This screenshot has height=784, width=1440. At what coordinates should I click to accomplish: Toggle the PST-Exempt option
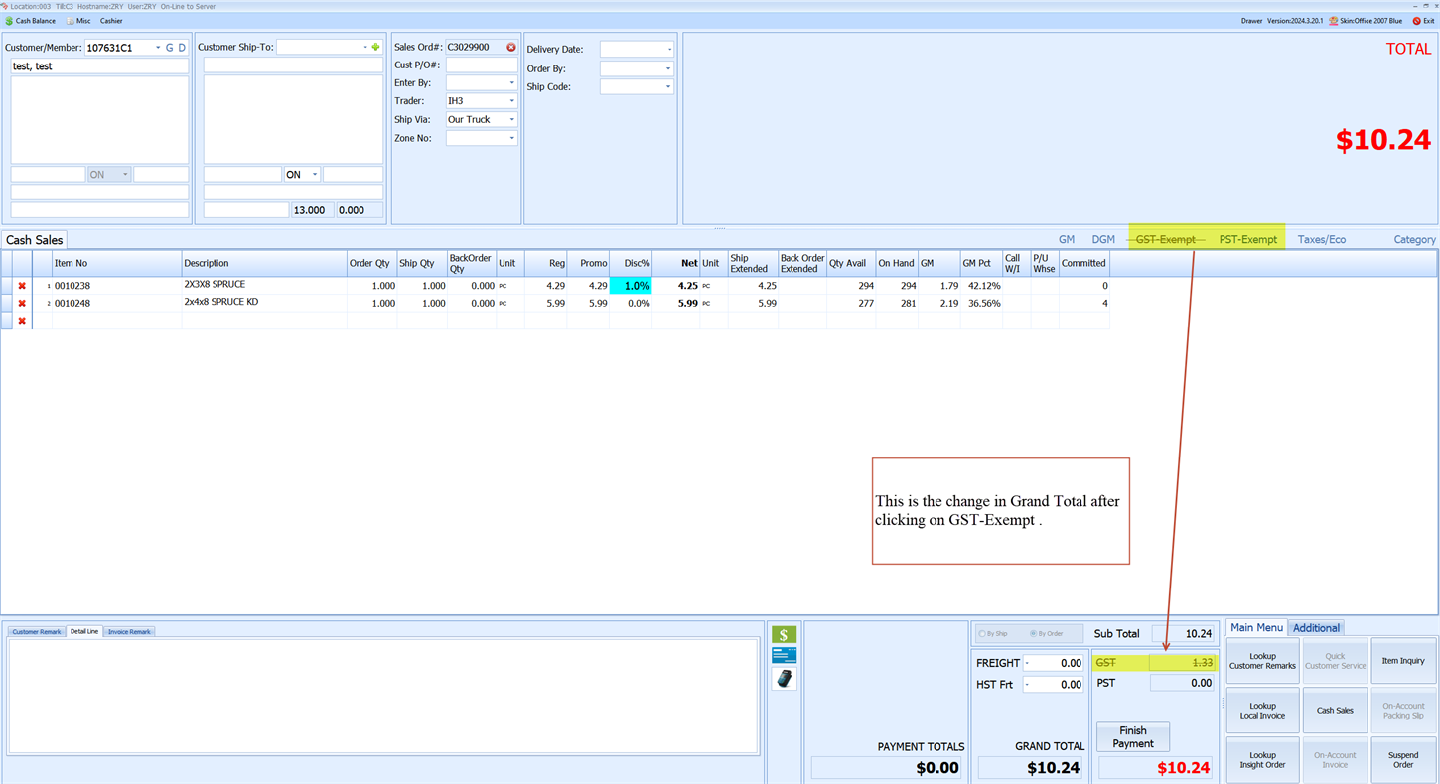click(x=1247, y=239)
